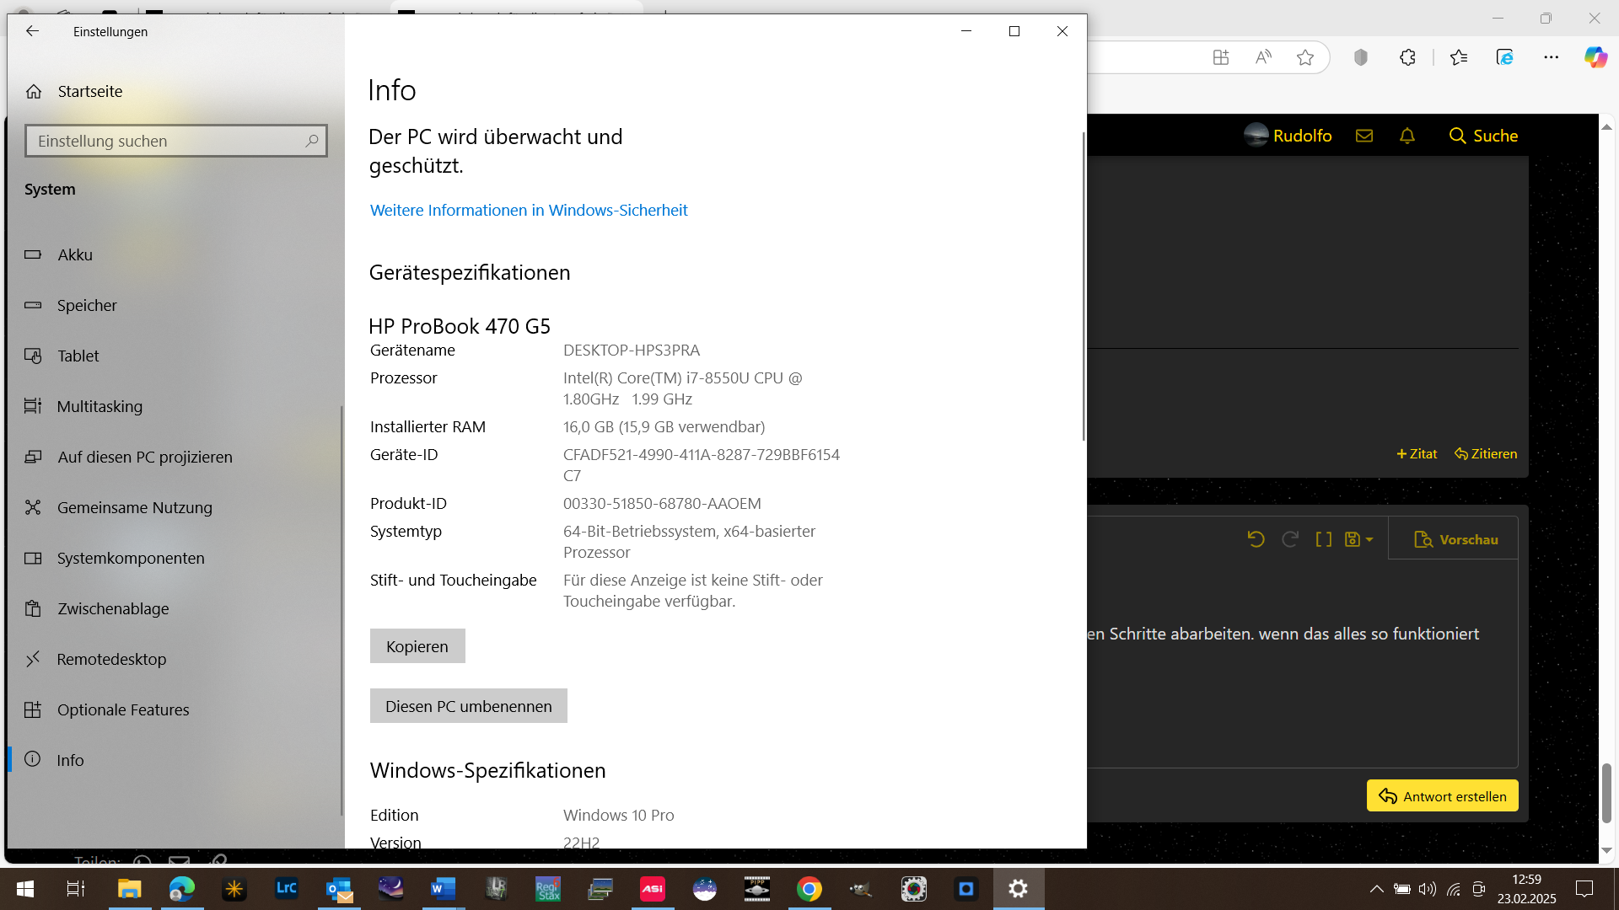Click the Gerätename value DESKTOP-HPS3PRA
Screen dimensions: 1619x910
coord(632,350)
